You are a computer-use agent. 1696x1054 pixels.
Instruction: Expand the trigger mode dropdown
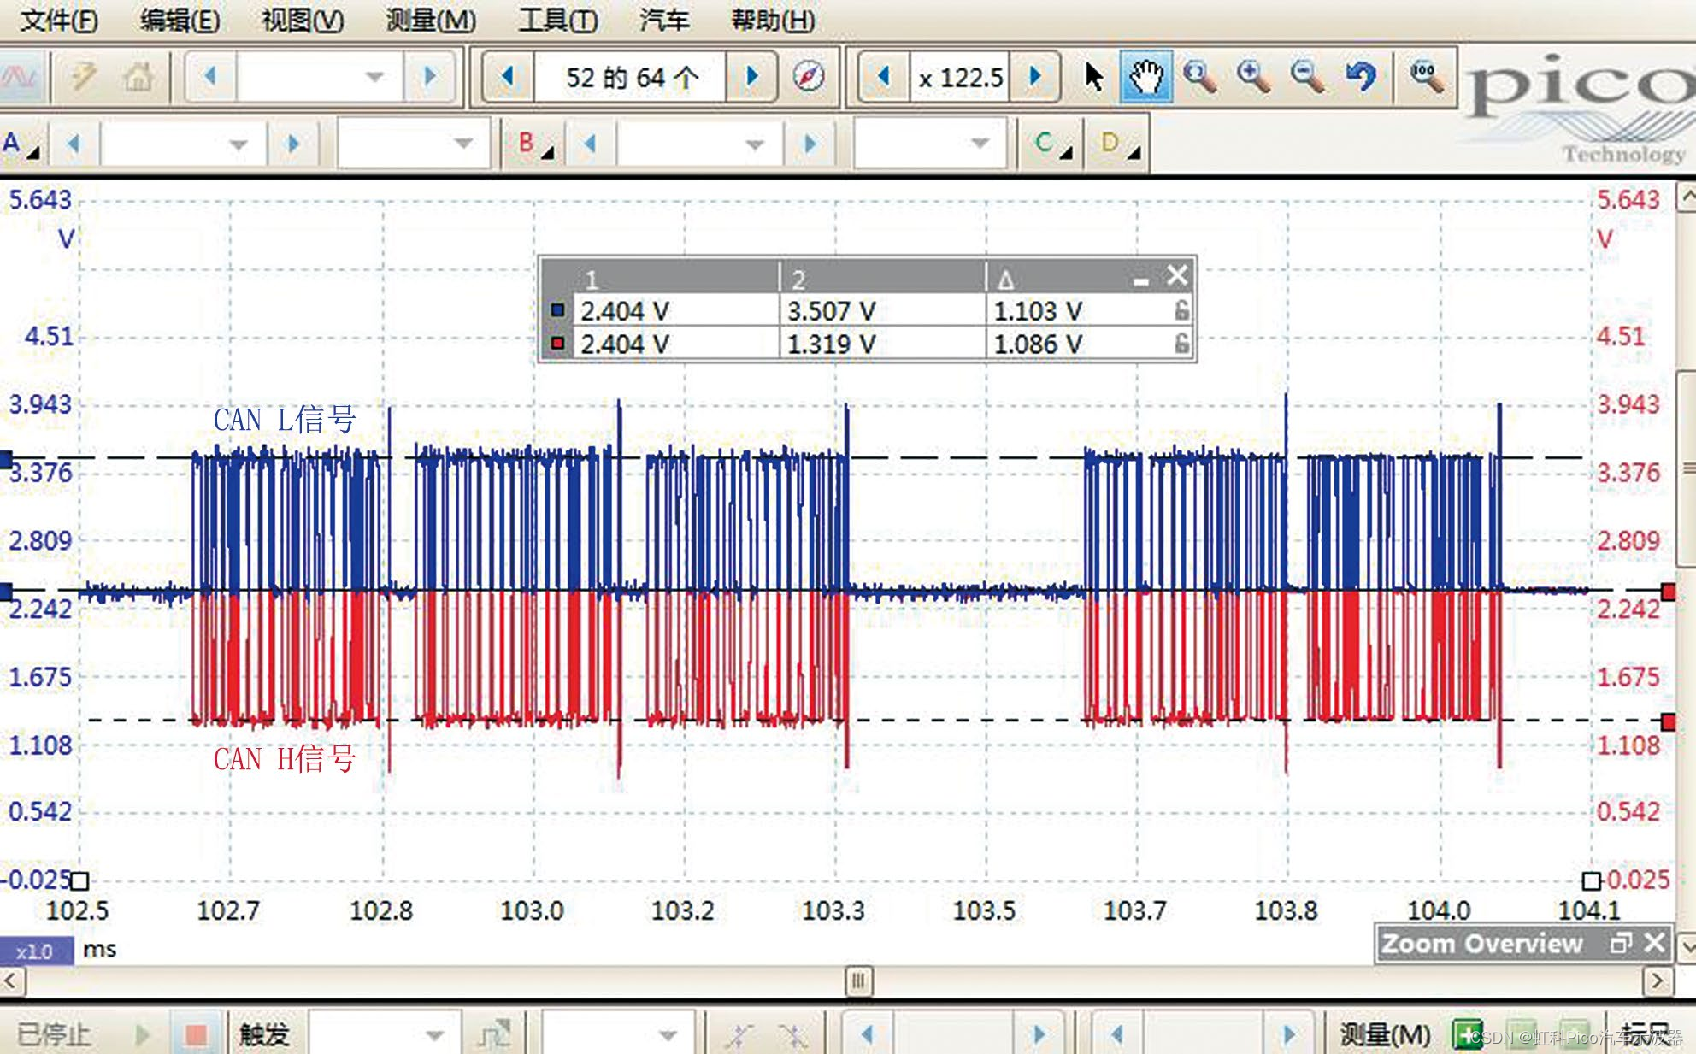pyautogui.click(x=434, y=1035)
